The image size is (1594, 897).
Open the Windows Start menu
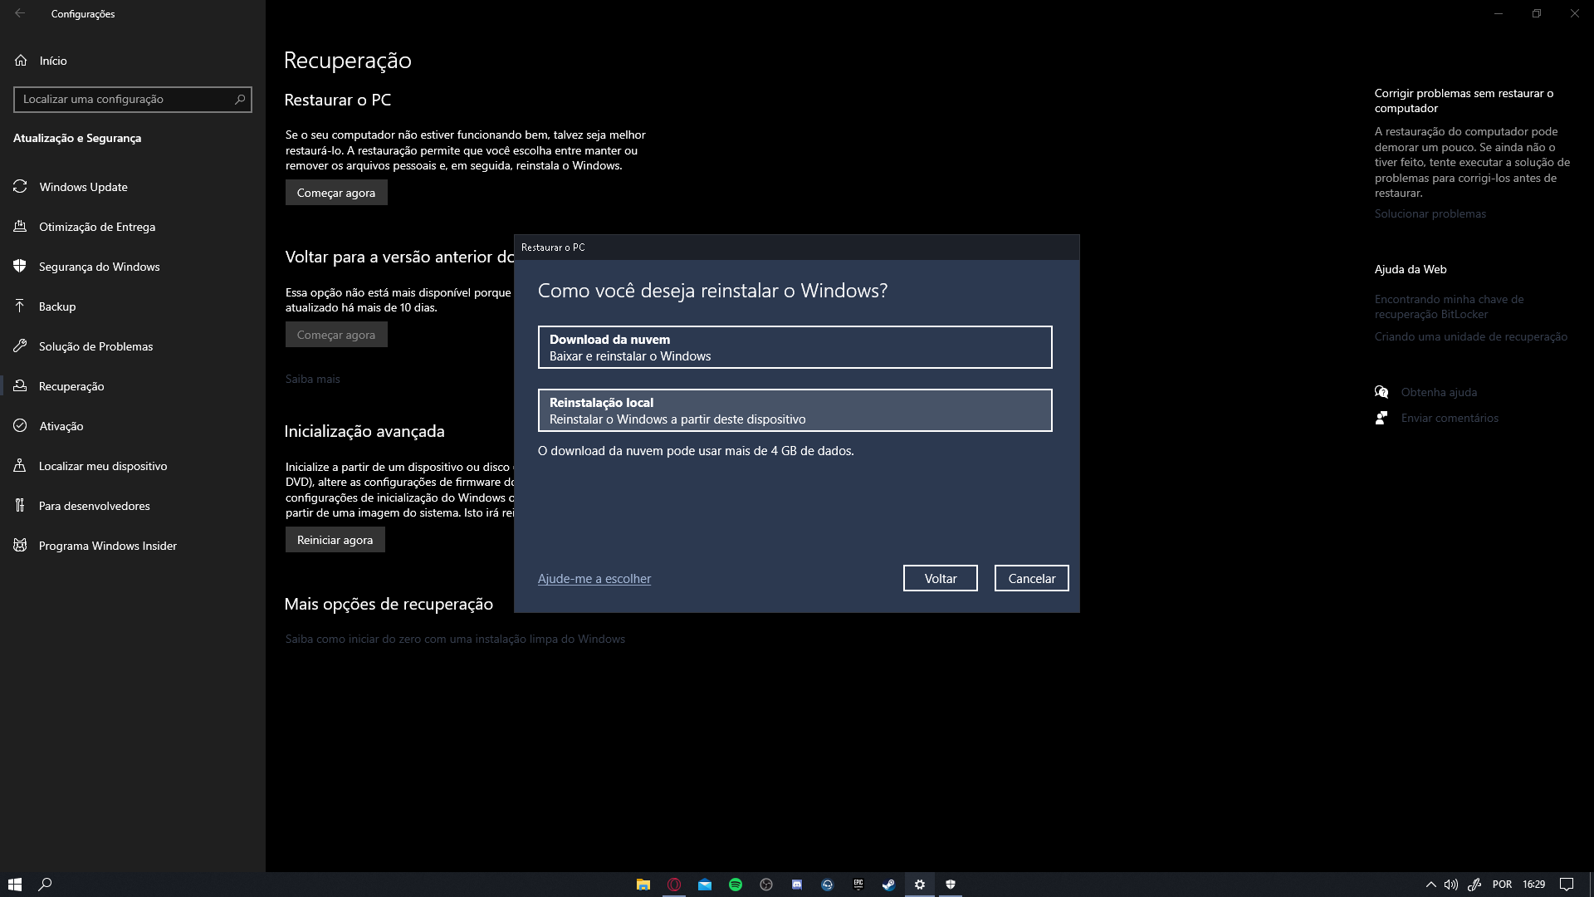(15, 885)
